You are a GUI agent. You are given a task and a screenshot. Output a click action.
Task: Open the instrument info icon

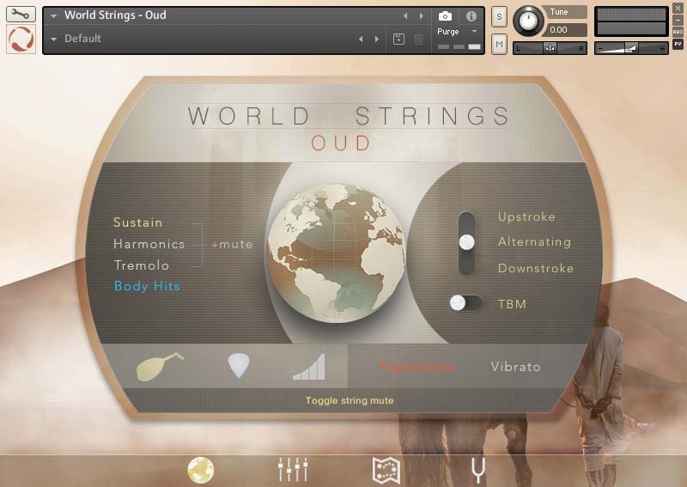click(x=471, y=16)
